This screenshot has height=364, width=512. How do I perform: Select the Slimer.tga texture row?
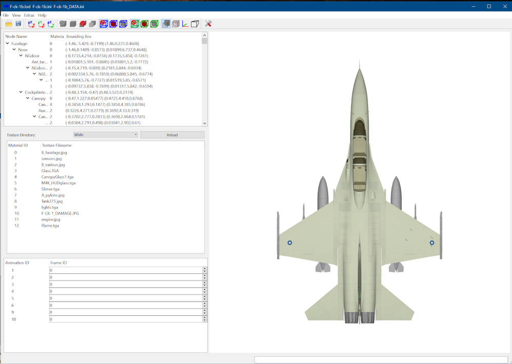click(x=106, y=189)
